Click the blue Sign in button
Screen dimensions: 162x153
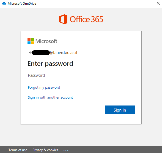pos(120,110)
